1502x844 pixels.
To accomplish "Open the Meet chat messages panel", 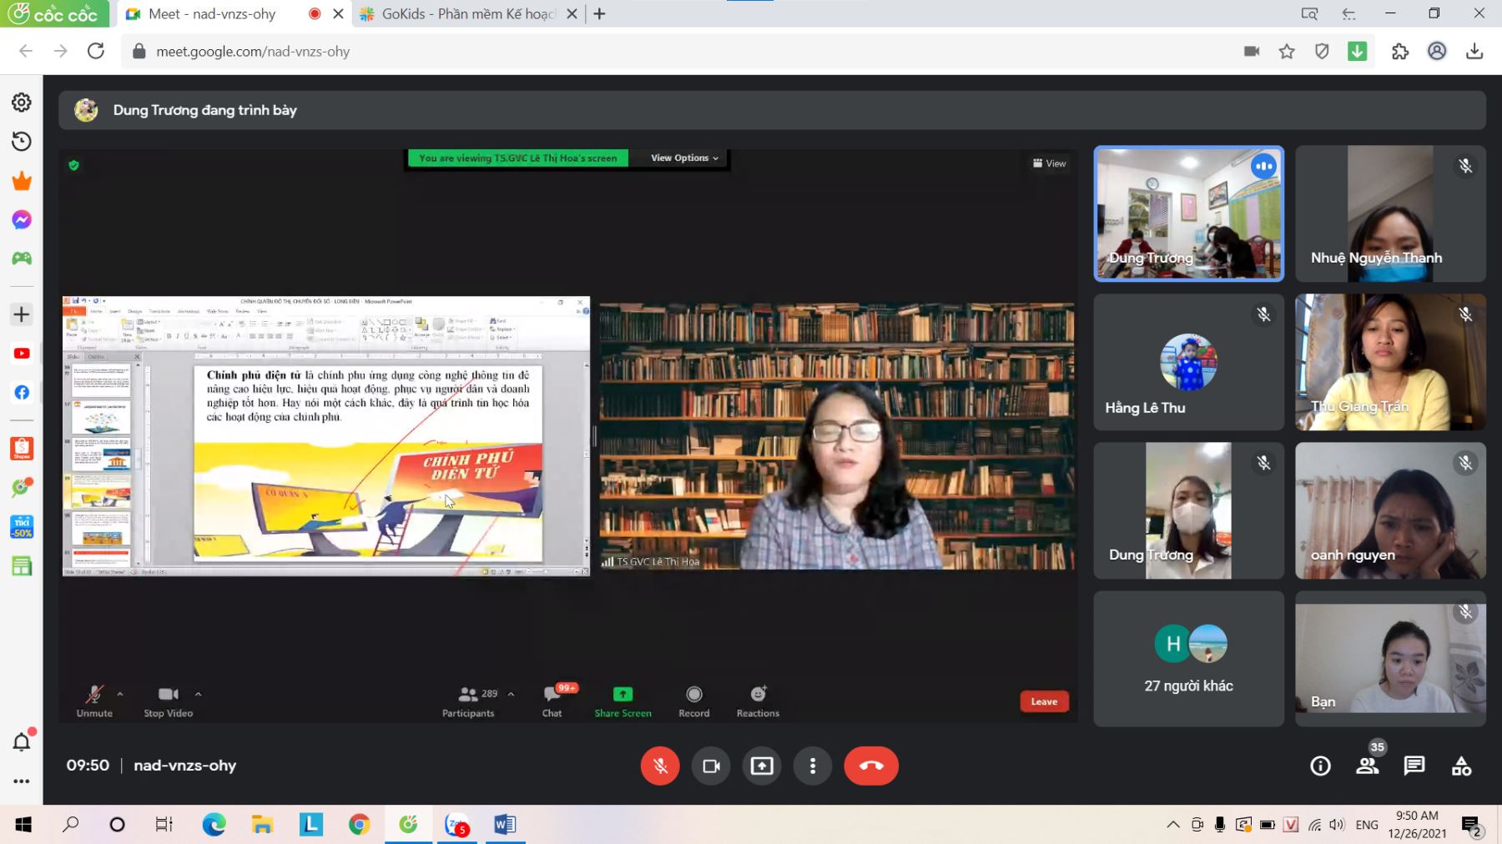I will click(x=1414, y=766).
